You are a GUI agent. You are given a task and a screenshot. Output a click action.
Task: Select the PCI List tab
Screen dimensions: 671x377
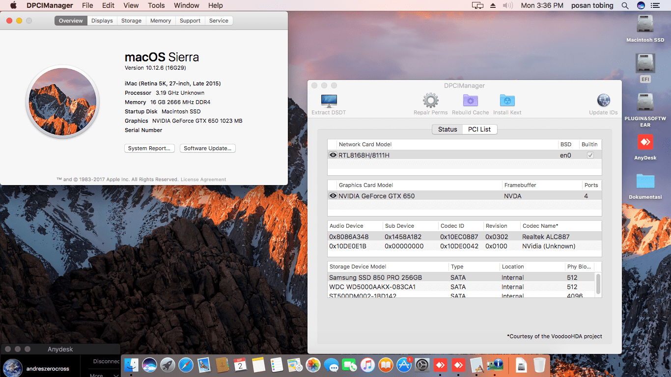click(x=479, y=129)
